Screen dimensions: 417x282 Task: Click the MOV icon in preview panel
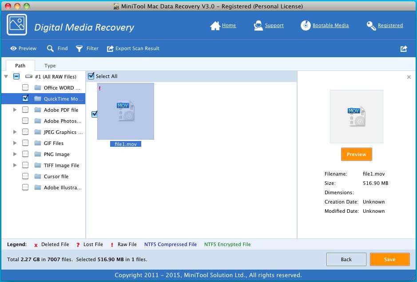tap(356, 116)
